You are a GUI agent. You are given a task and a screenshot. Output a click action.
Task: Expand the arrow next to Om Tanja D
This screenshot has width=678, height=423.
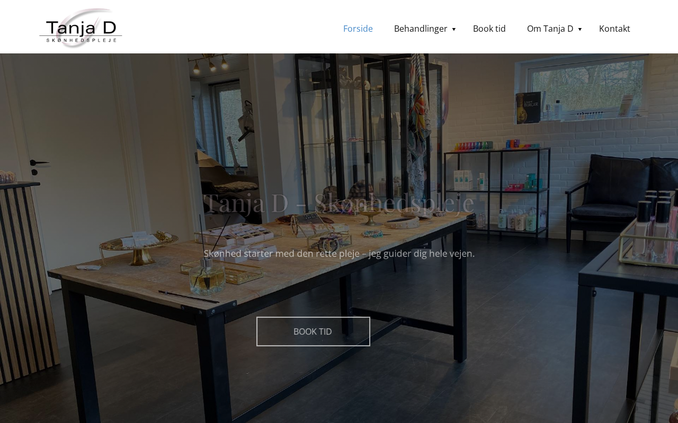click(x=580, y=29)
